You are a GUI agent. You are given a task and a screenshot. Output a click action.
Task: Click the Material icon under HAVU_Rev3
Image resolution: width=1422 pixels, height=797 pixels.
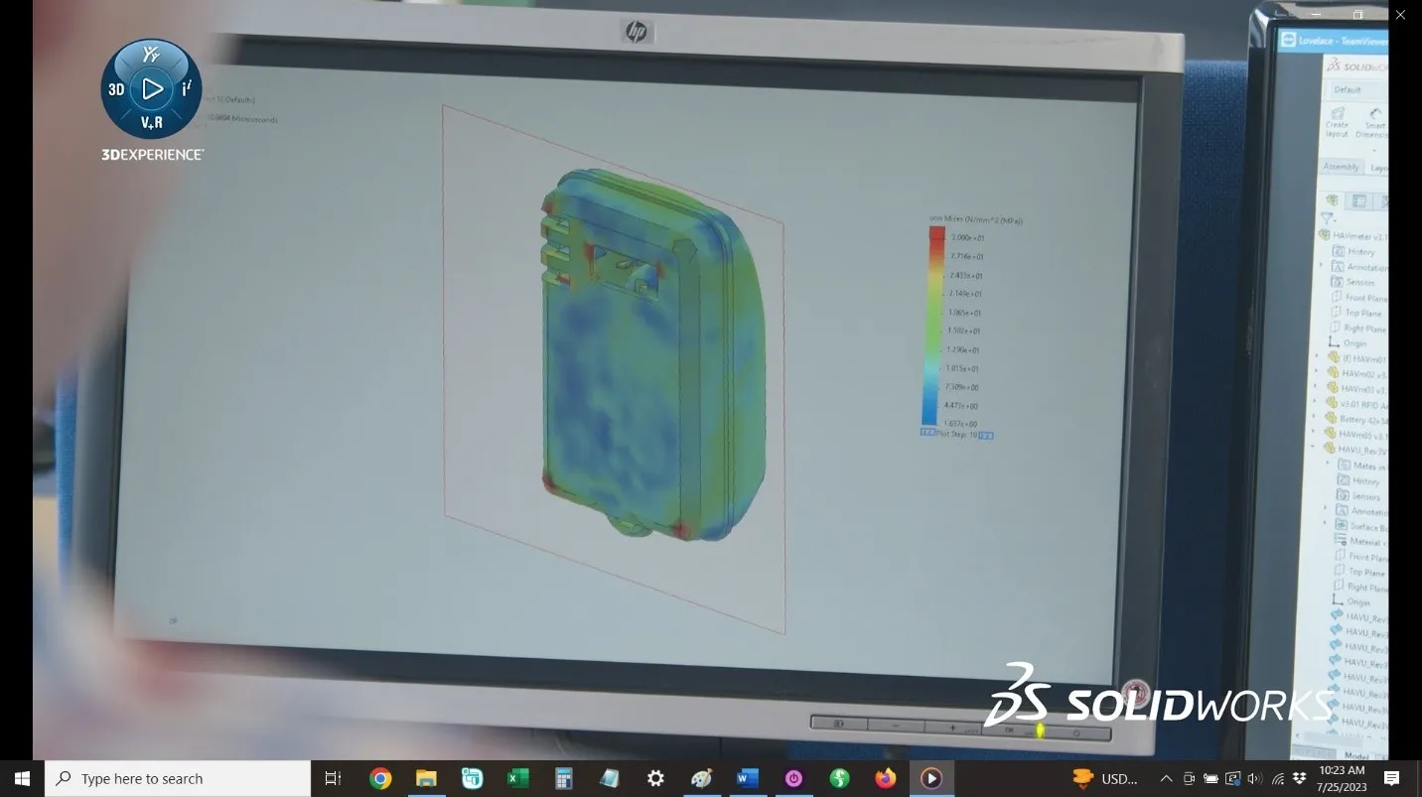pyautogui.click(x=1339, y=540)
